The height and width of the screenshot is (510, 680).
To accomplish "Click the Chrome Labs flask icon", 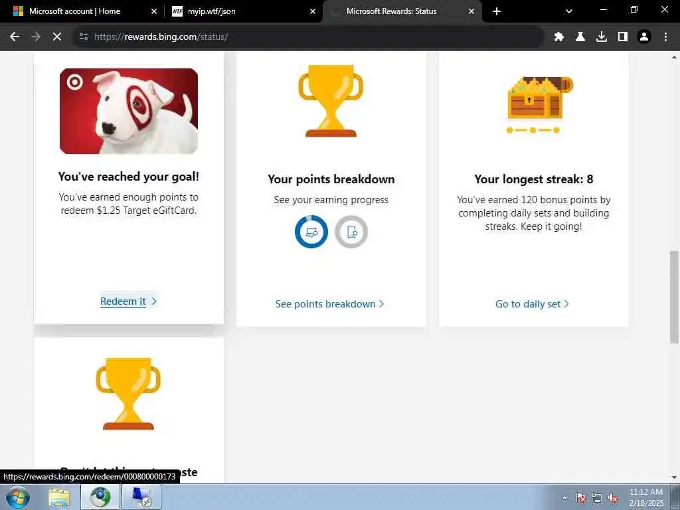I will [x=580, y=37].
